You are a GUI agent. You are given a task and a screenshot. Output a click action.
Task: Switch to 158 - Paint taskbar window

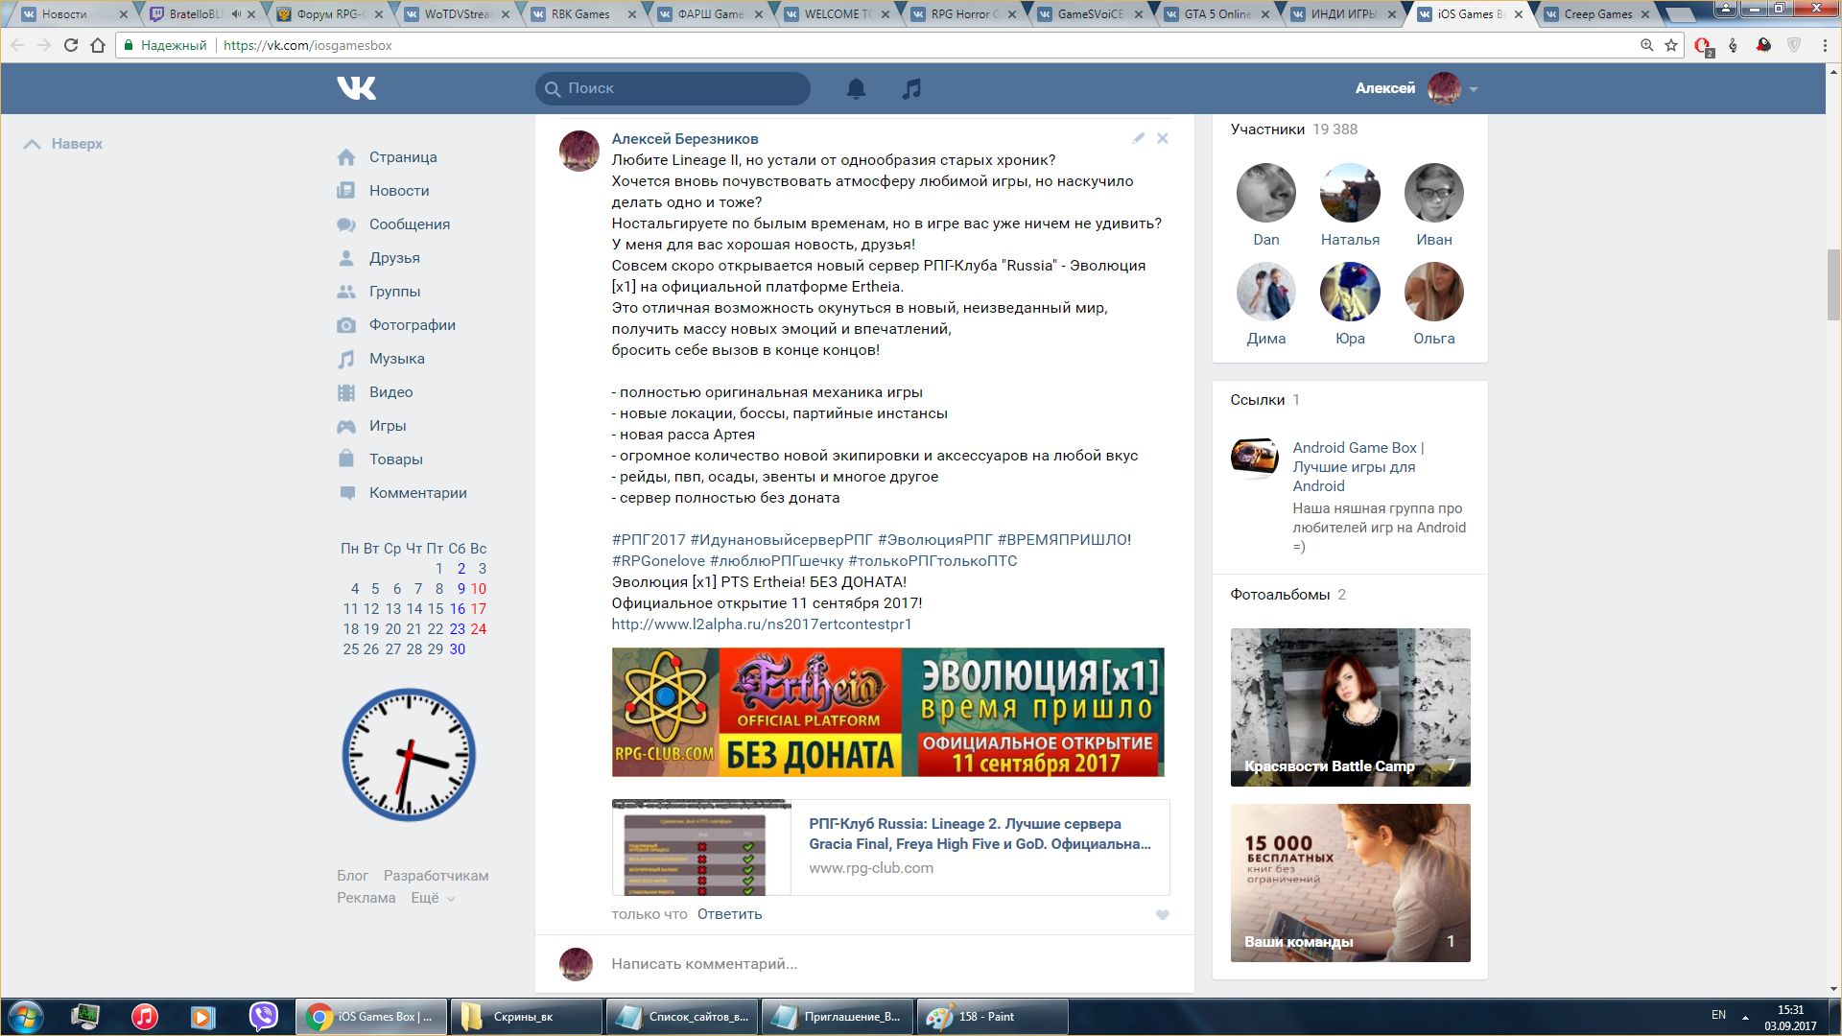tap(993, 1017)
